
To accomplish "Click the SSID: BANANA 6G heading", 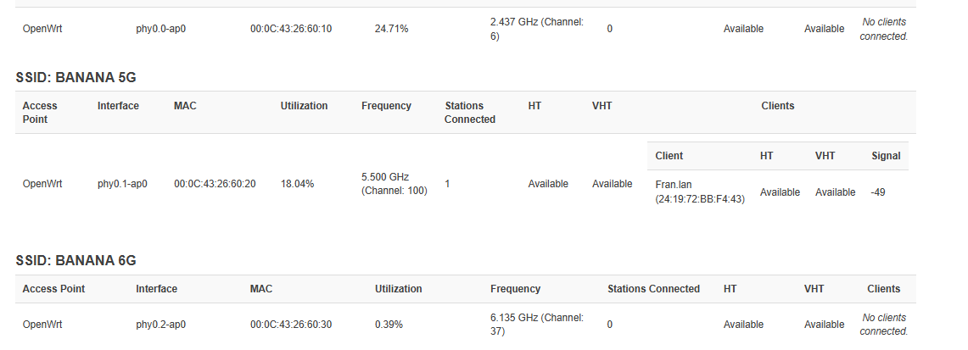I will click(x=76, y=260).
